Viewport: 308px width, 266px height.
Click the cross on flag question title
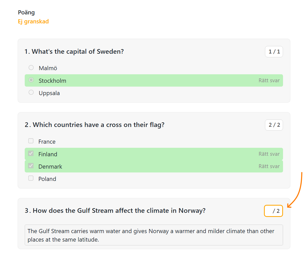95,125
